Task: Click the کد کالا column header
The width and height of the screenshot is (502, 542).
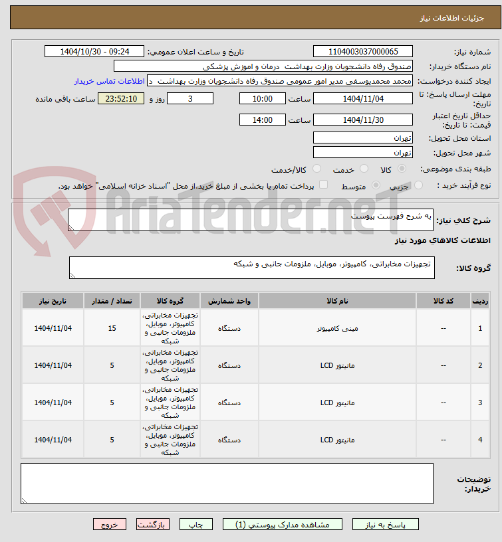Action: pos(443,301)
